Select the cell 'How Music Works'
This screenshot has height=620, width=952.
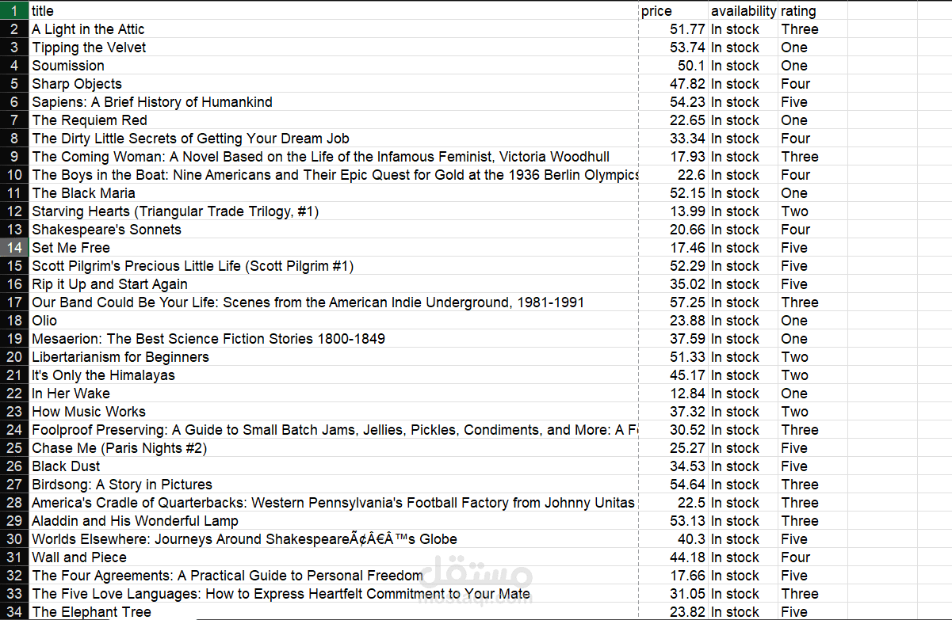(x=335, y=412)
